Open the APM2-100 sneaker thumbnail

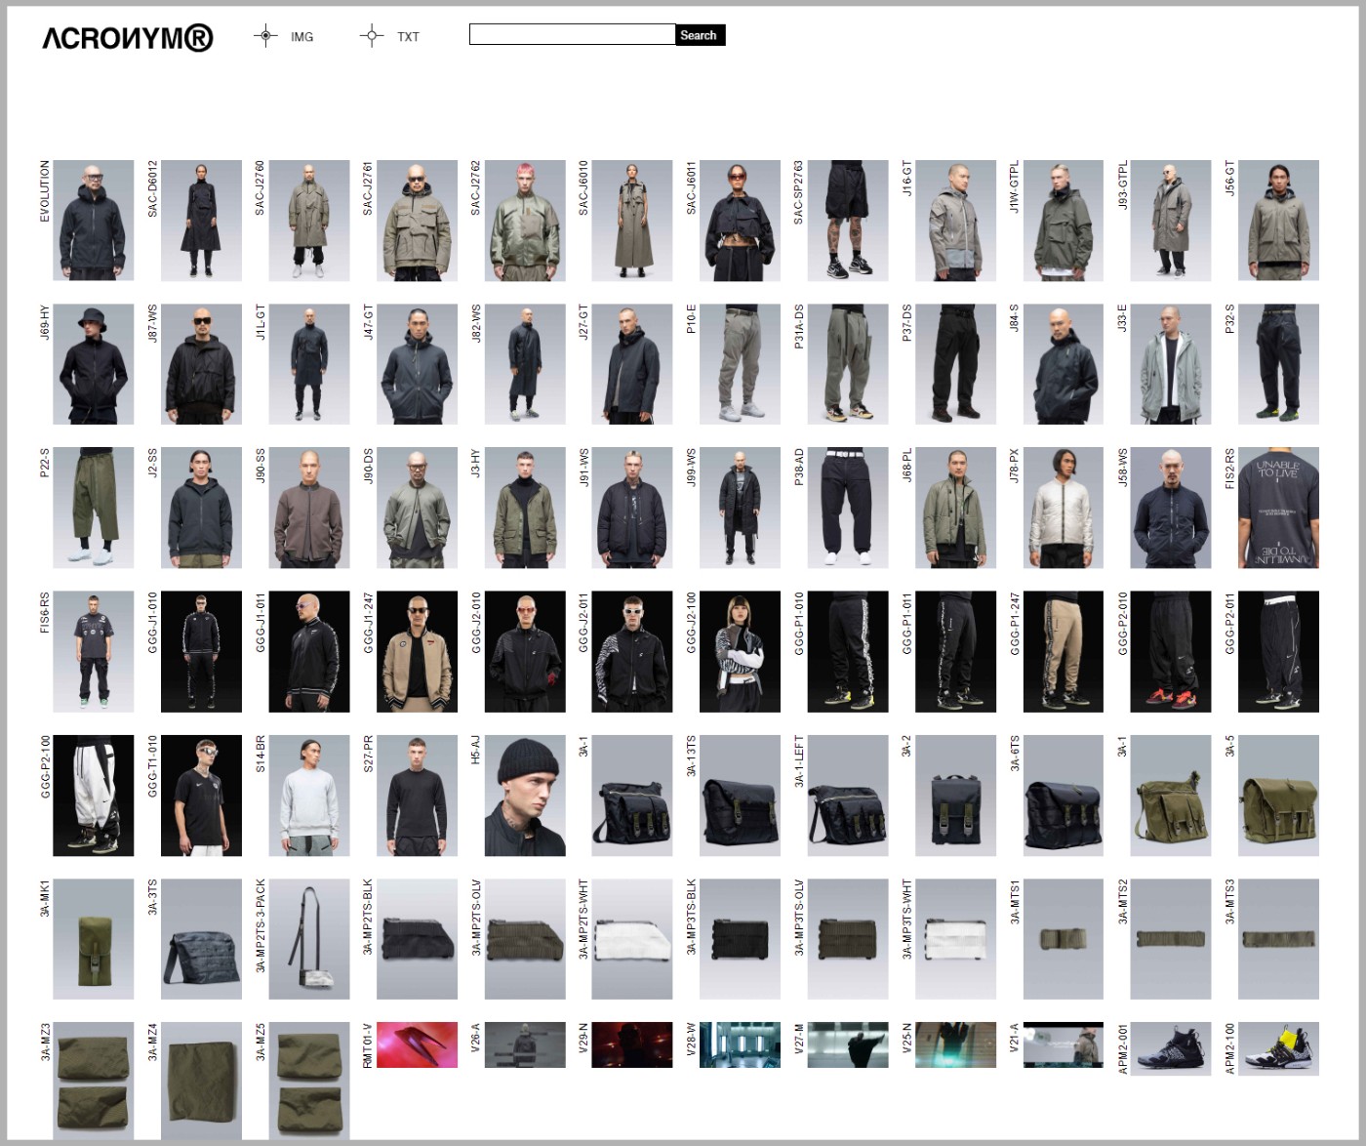point(1278,1048)
